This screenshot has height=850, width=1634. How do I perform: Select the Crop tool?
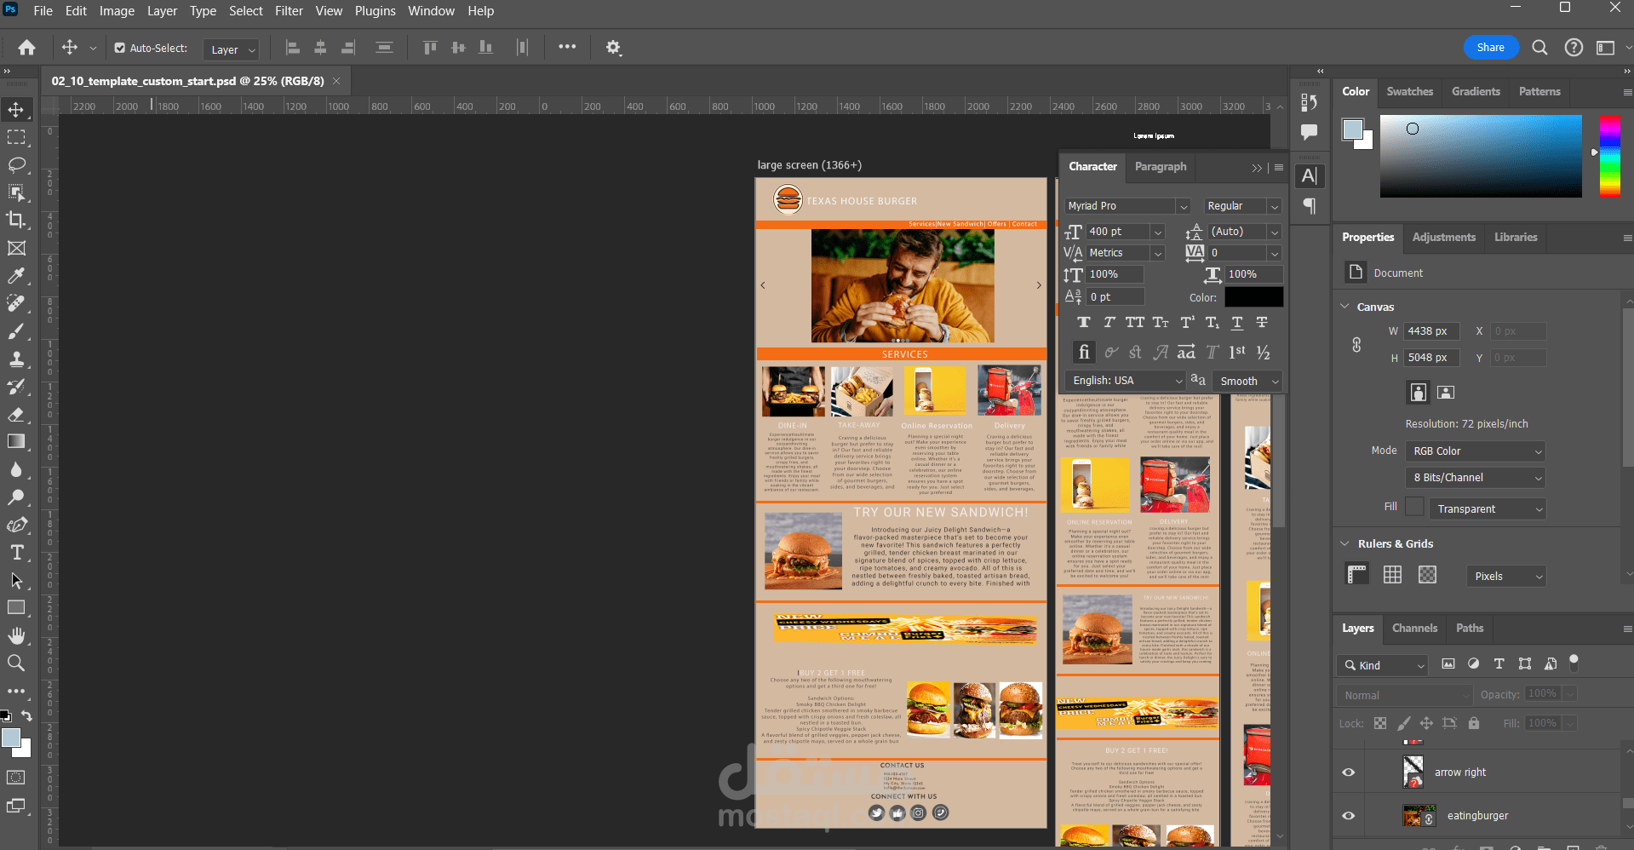point(16,220)
